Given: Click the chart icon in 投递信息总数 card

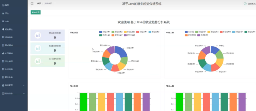Looking at the screenshot, I should 38,48.
